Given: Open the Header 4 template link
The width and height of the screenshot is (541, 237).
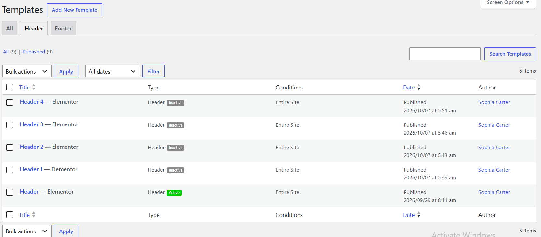Looking at the screenshot, I should pyautogui.click(x=32, y=102).
